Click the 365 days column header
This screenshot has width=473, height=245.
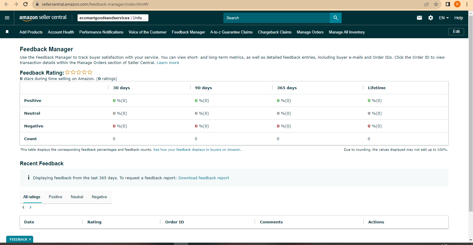(287, 88)
